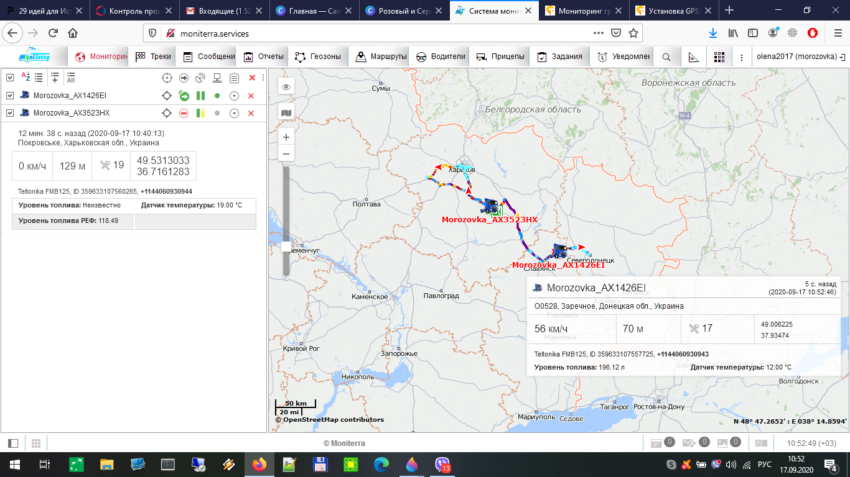Open three-dot column settings in unit panel
This screenshot has width=850, height=477.
pos(263,78)
